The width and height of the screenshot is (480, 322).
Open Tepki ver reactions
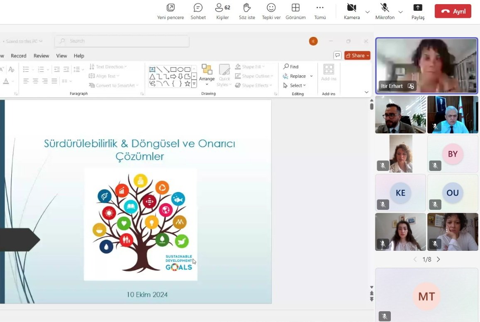[271, 12]
